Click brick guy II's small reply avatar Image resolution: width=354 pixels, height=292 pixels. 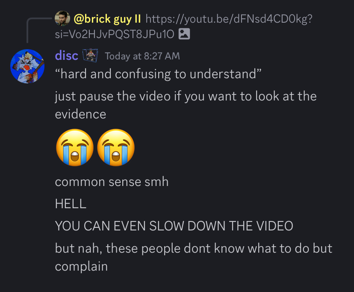(x=62, y=18)
